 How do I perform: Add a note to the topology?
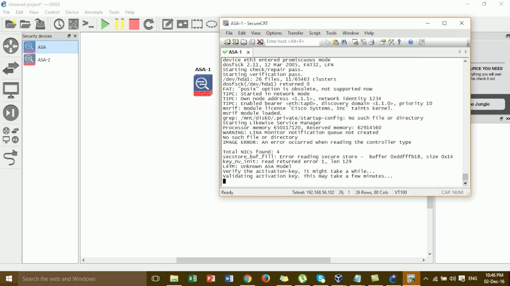168,24
